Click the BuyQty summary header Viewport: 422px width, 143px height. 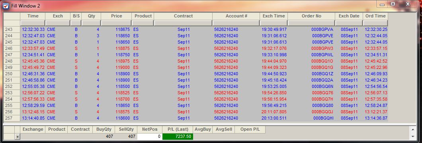click(104, 130)
